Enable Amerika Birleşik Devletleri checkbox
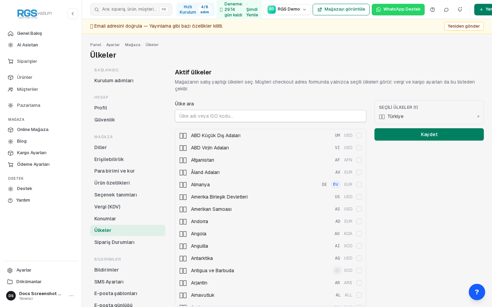This screenshot has height=307, width=492. (359, 197)
